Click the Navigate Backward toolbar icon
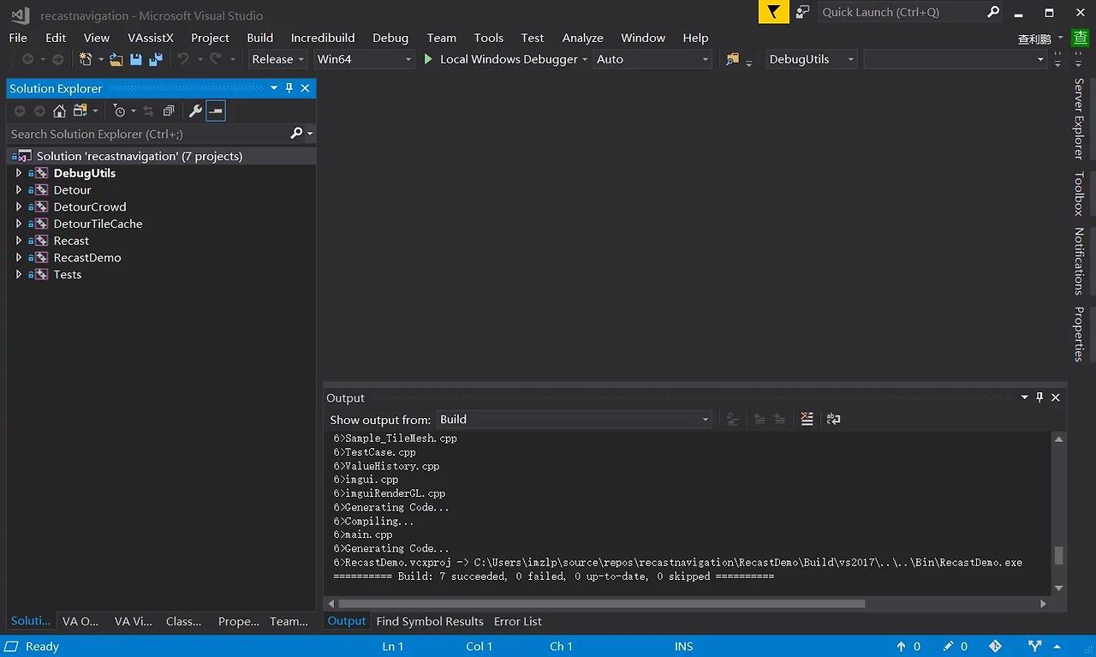The height and width of the screenshot is (657, 1096). pyautogui.click(x=27, y=59)
